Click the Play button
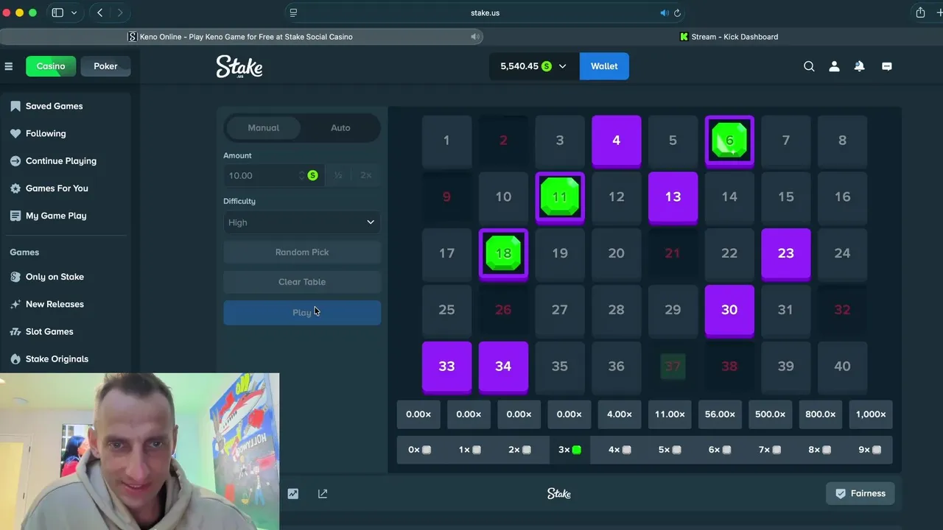Screen dimensions: 943x530 coord(302,313)
